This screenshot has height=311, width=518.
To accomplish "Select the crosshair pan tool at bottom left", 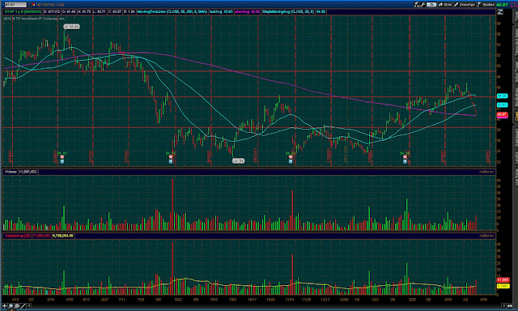I will point(5,306).
